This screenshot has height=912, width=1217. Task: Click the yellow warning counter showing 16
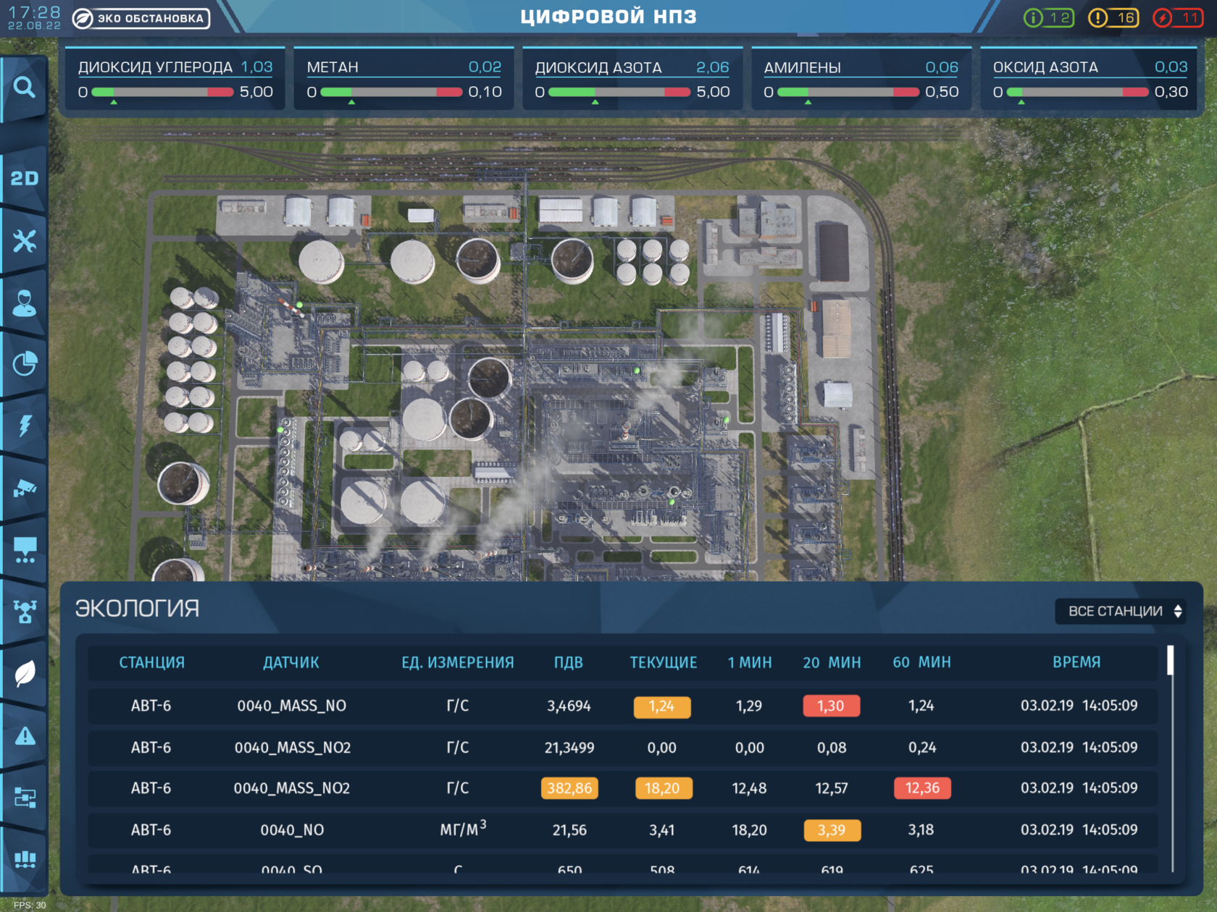tap(1113, 17)
